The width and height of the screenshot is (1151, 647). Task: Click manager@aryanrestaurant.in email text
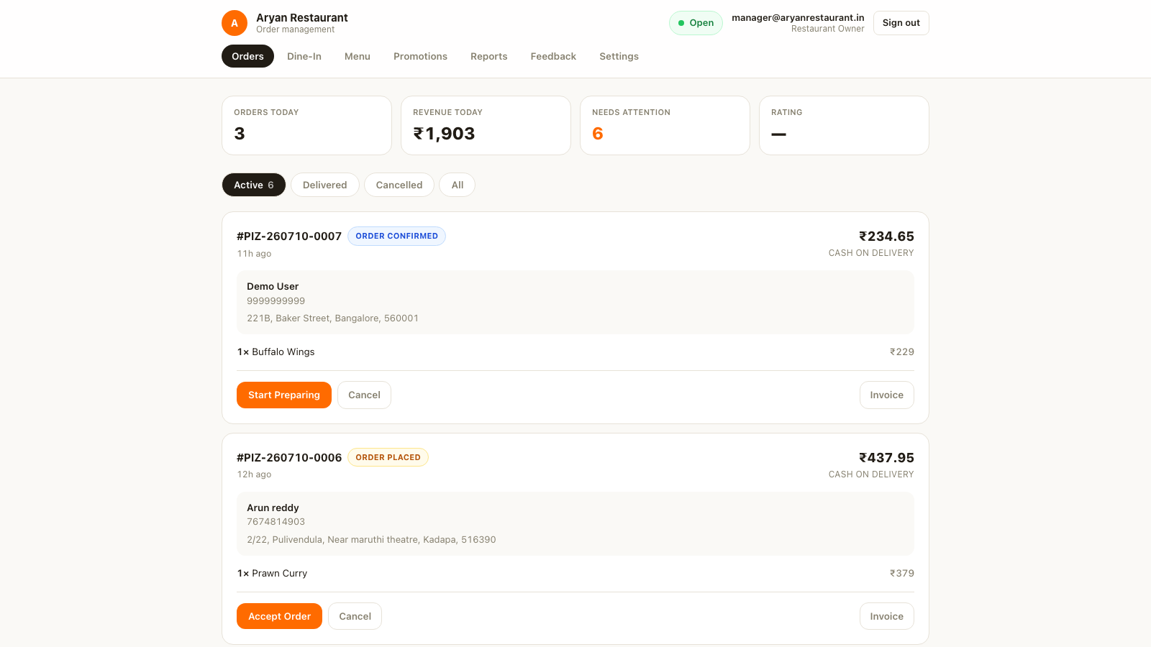[798, 17]
